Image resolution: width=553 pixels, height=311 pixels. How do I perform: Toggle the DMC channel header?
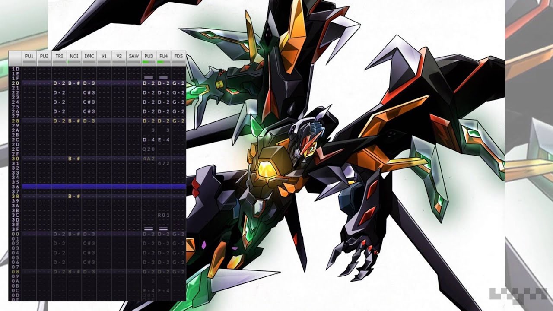[x=89, y=58]
